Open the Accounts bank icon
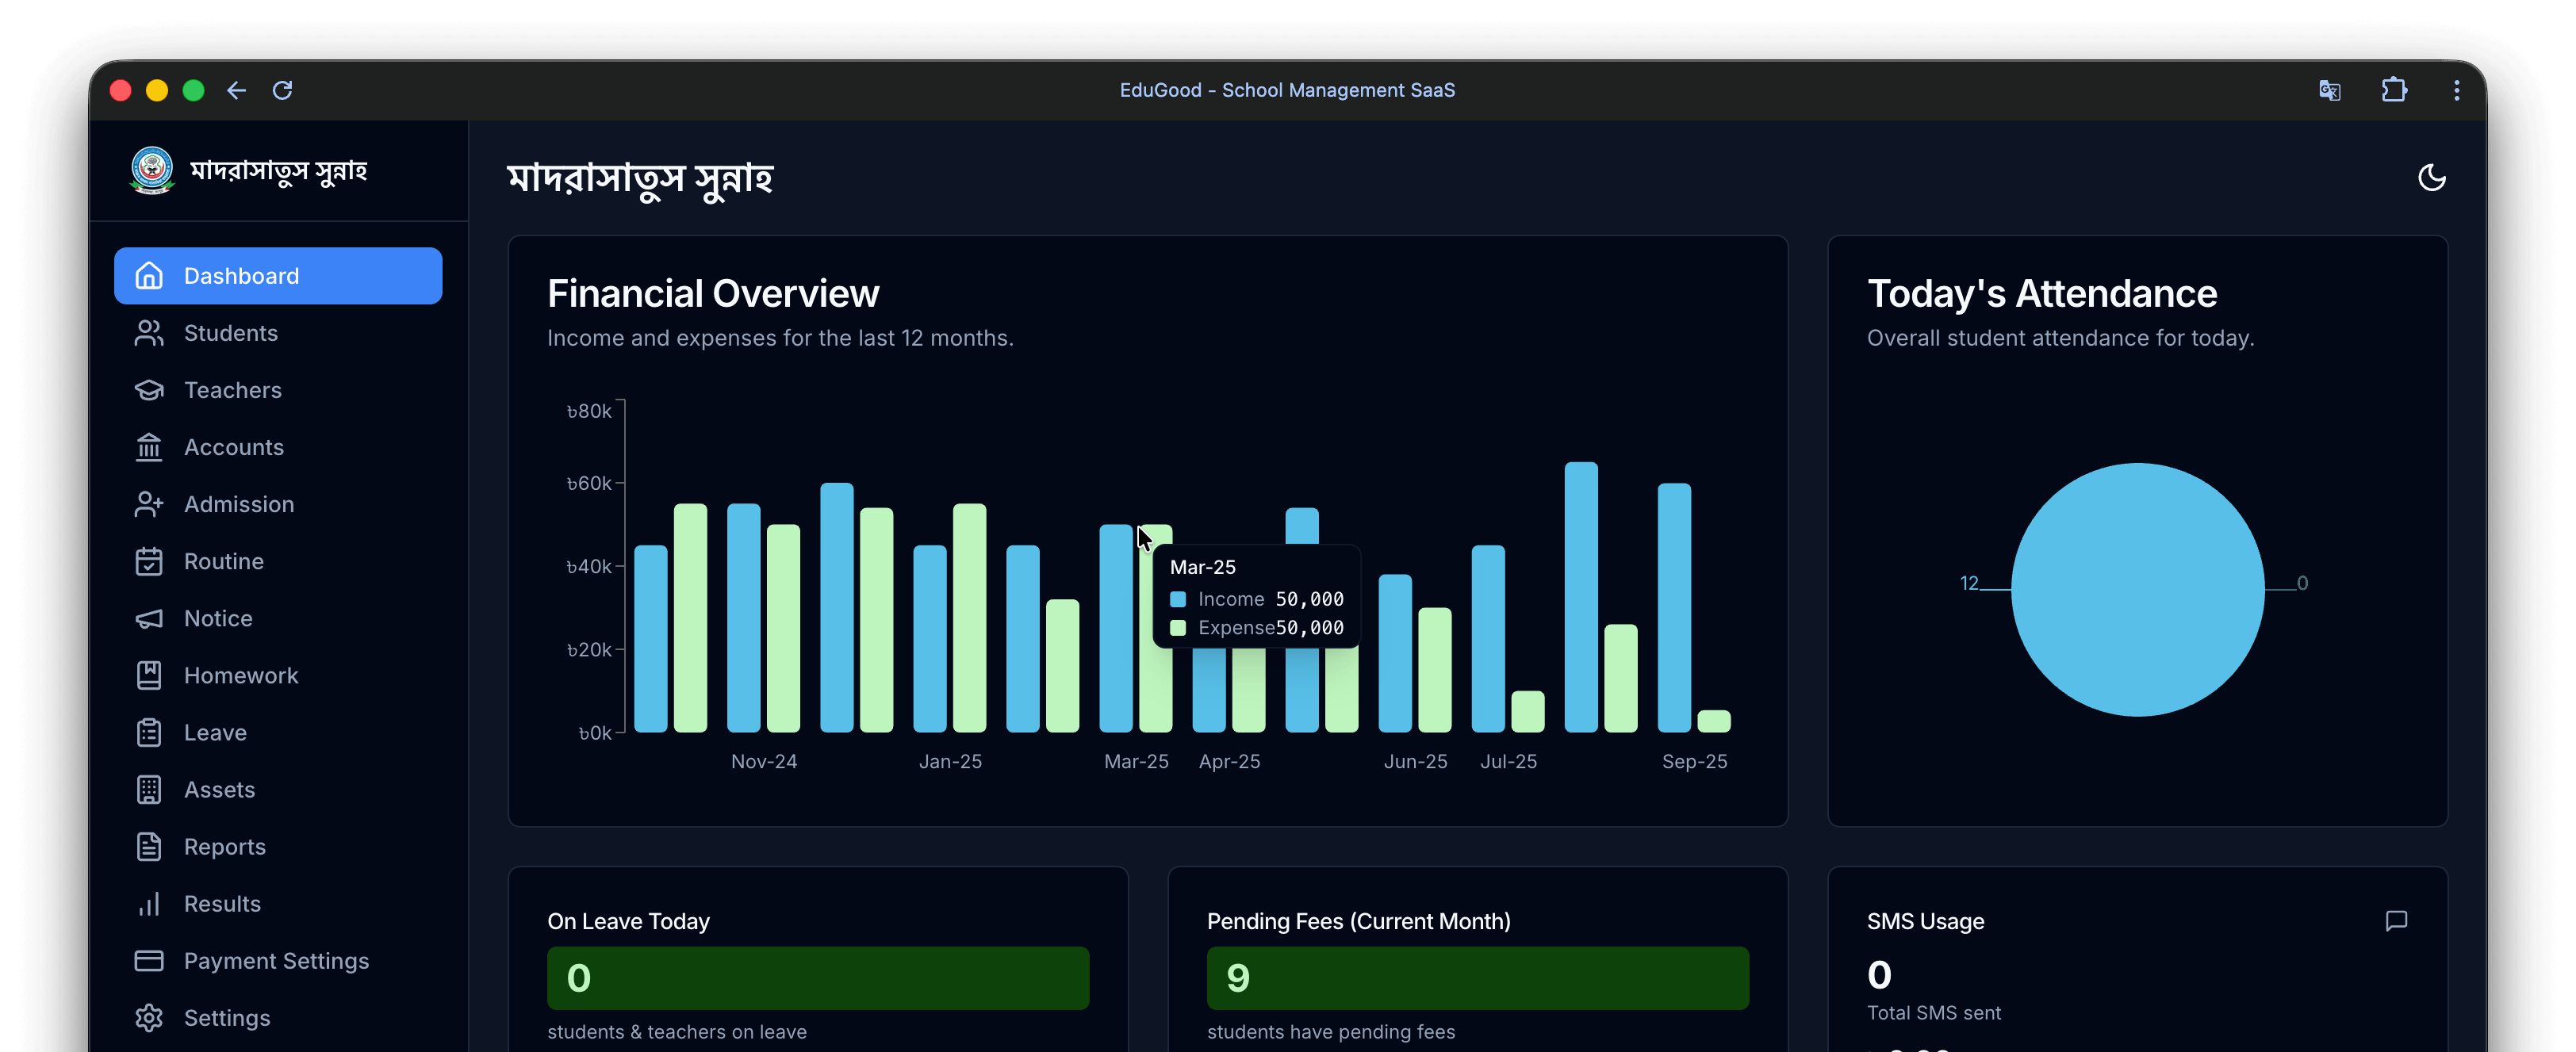Image resolution: width=2576 pixels, height=1052 pixels. pos(149,447)
